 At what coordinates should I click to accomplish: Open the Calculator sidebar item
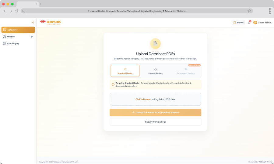pyautogui.click(x=18, y=30)
